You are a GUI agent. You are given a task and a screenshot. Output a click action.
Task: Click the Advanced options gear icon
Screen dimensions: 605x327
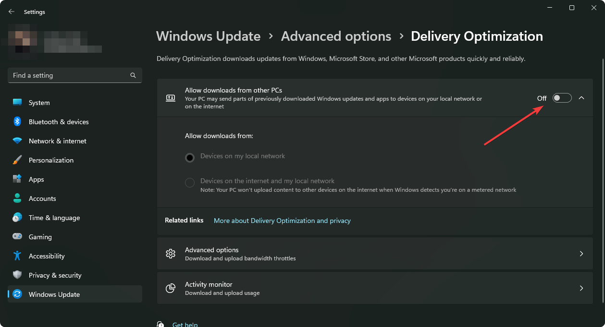coord(171,254)
